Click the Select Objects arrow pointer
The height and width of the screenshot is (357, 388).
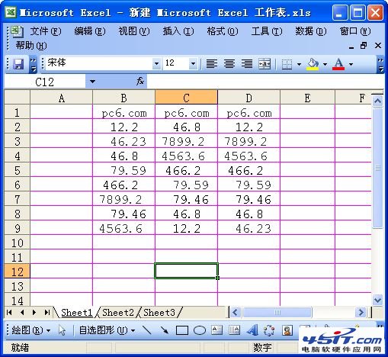[62, 330]
